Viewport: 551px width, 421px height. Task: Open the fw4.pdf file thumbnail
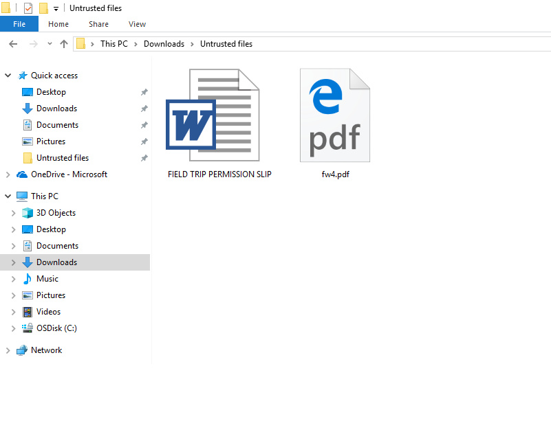pyautogui.click(x=335, y=115)
